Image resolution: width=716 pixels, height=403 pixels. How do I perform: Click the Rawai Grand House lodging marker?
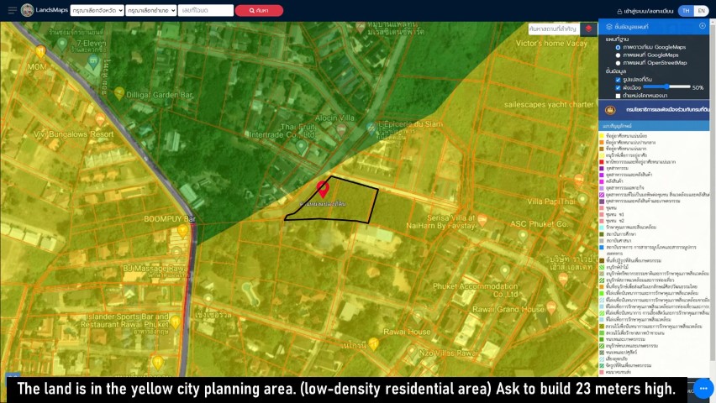551,308
